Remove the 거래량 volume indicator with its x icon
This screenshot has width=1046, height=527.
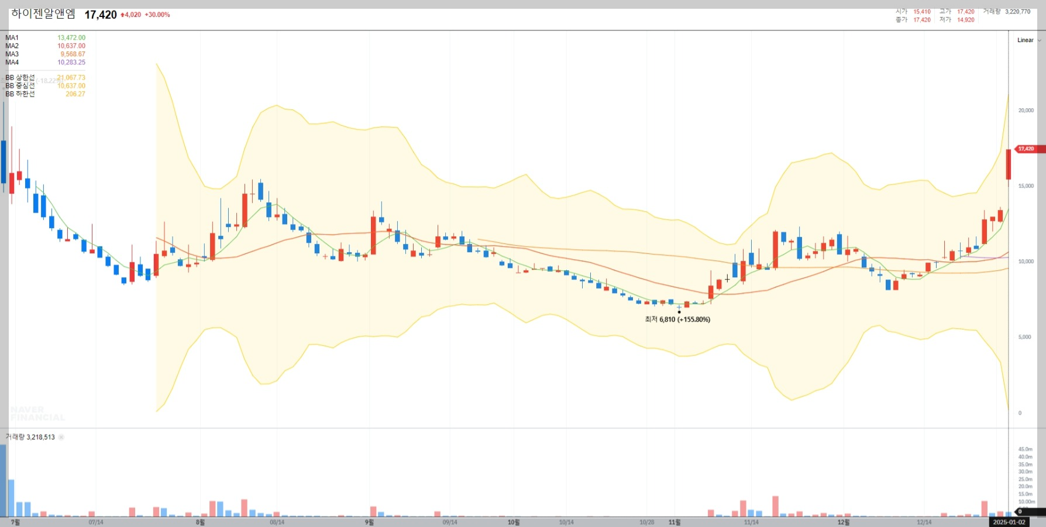point(61,437)
